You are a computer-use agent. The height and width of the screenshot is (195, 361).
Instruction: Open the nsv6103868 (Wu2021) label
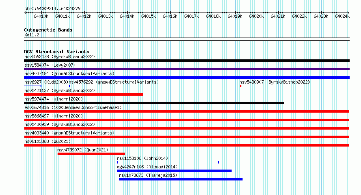coord(47,141)
